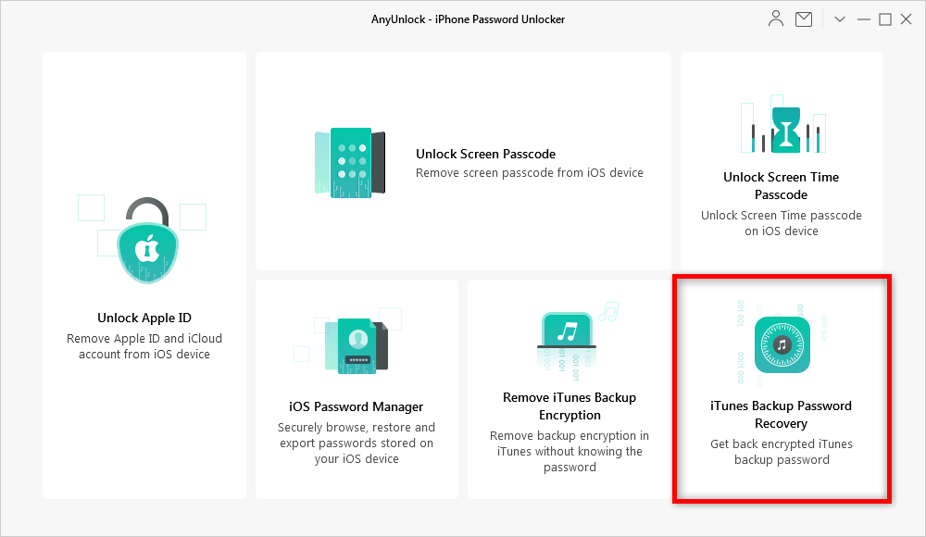The image size is (926, 537).
Task: Open Unlock Screen Time Passcode title
Action: coord(781,186)
